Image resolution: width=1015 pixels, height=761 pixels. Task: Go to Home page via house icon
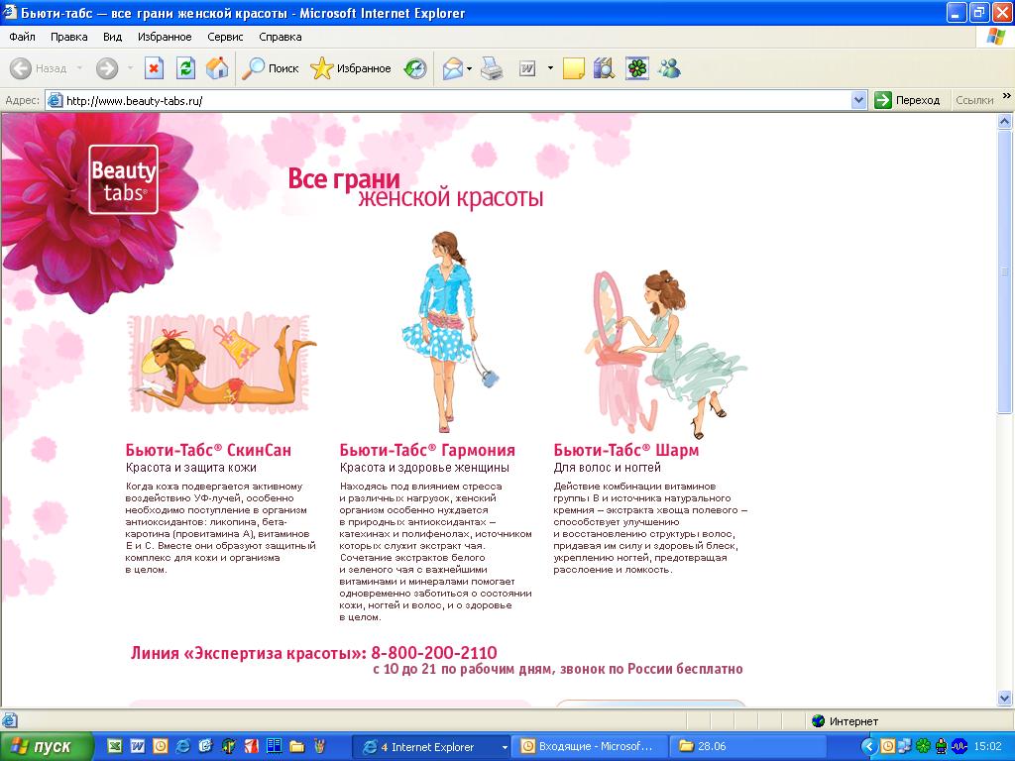(217, 68)
